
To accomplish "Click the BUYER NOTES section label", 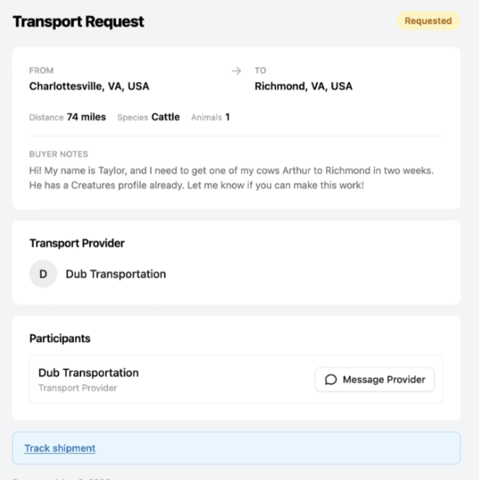I will 58,154.
